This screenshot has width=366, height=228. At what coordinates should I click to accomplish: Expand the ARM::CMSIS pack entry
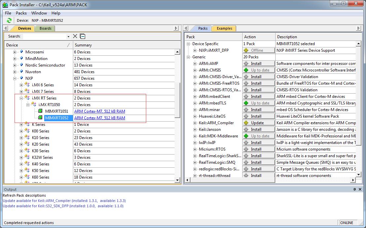point(195,70)
